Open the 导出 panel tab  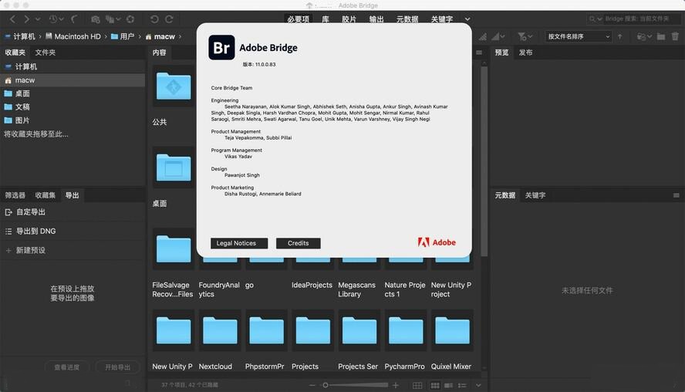[x=72, y=195]
